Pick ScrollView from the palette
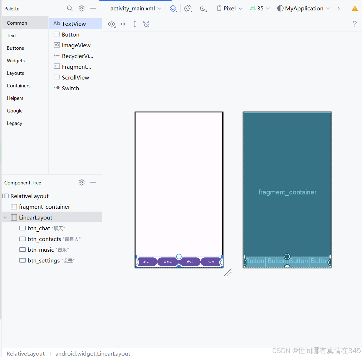Image resolution: width=362 pixels, height=357 pixels. (75, 77)
